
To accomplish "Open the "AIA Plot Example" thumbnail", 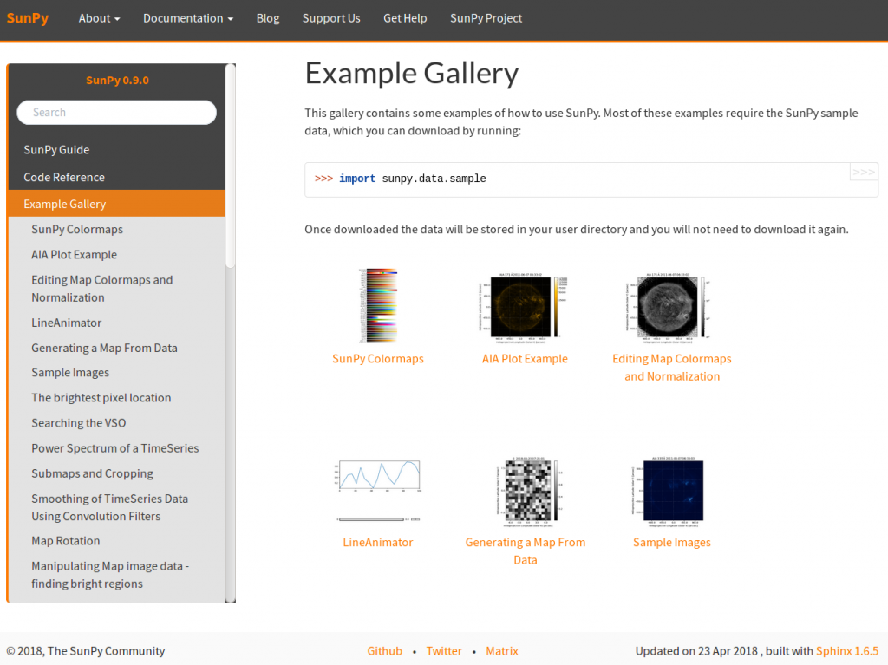I will (x=525, y=305).
